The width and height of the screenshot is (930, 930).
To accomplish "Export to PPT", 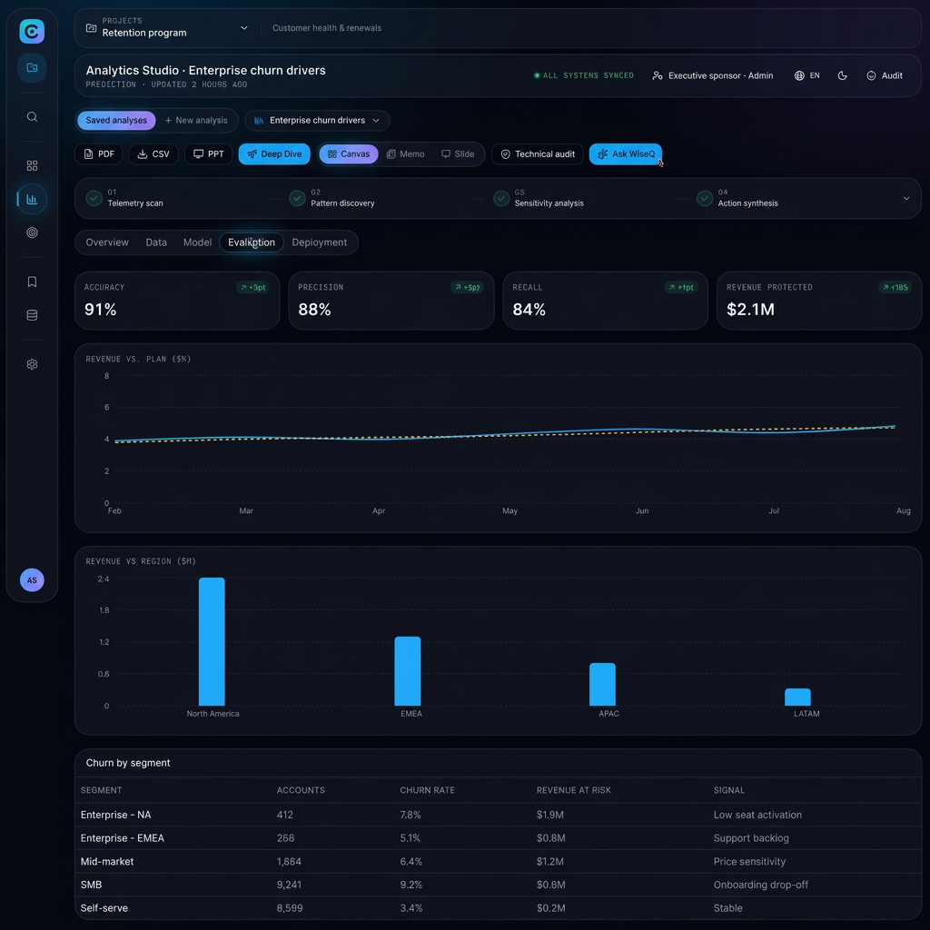I will click(x=209, y=154).
